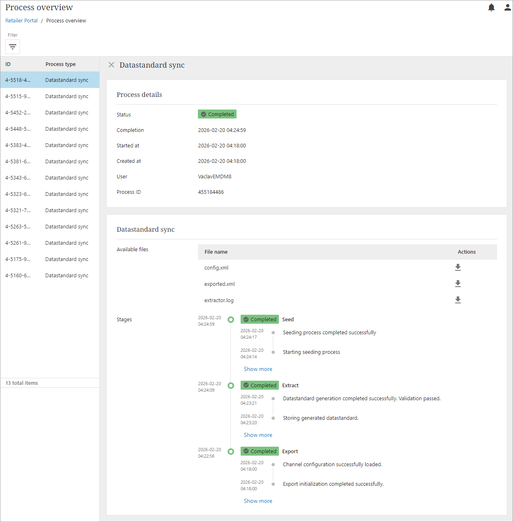The height and width of the screenshot is (522, 513).
Task: Open the user account menu
Action: 507,8
